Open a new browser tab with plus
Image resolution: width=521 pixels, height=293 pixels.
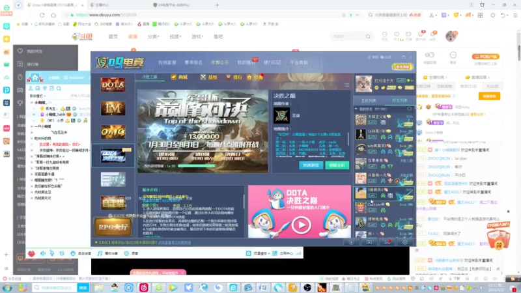point(218,5)
